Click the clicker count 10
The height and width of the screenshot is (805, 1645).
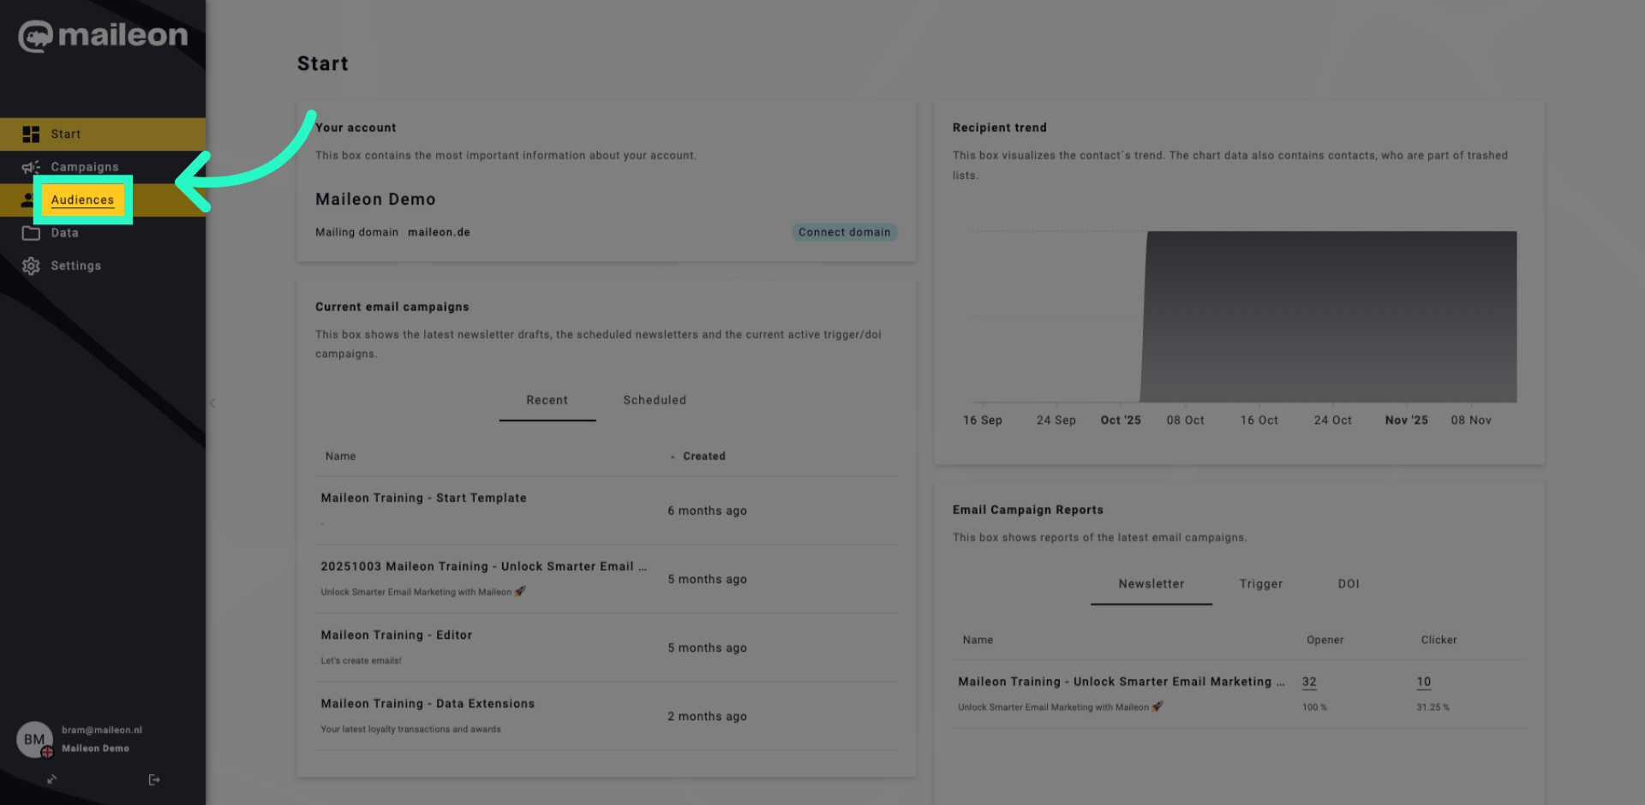1424,682
